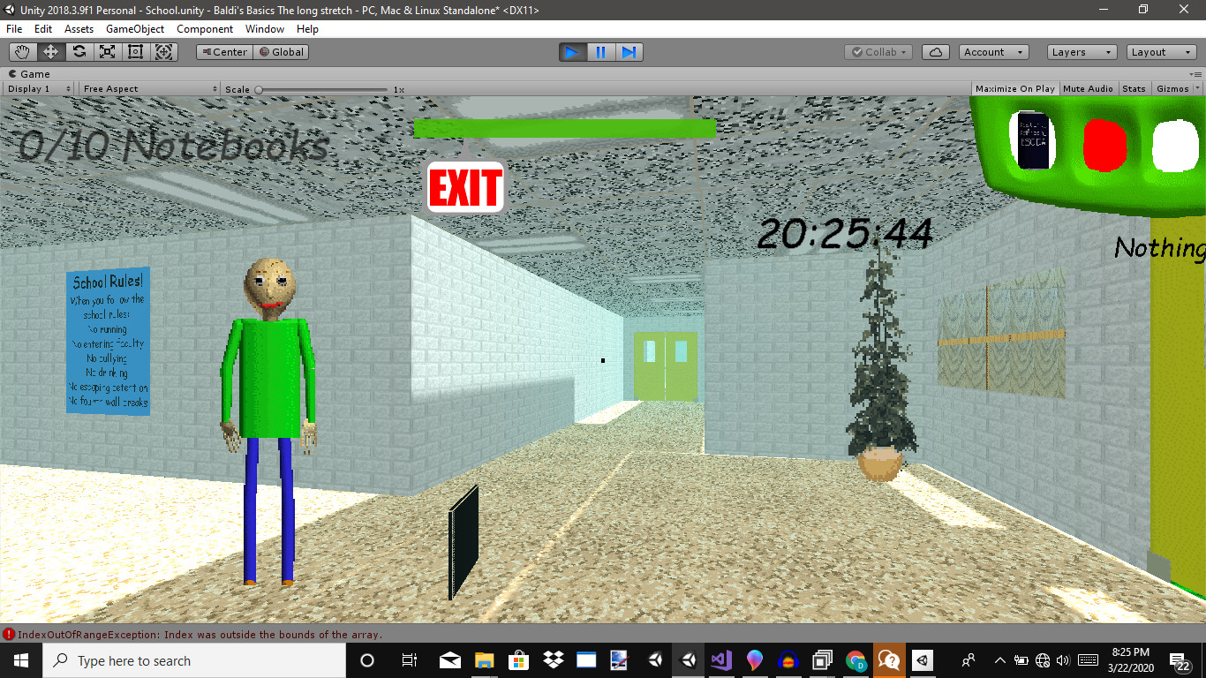Show hidden system tray icons
The width and height of the screenshot is (1206, 678).
point(999,660)
